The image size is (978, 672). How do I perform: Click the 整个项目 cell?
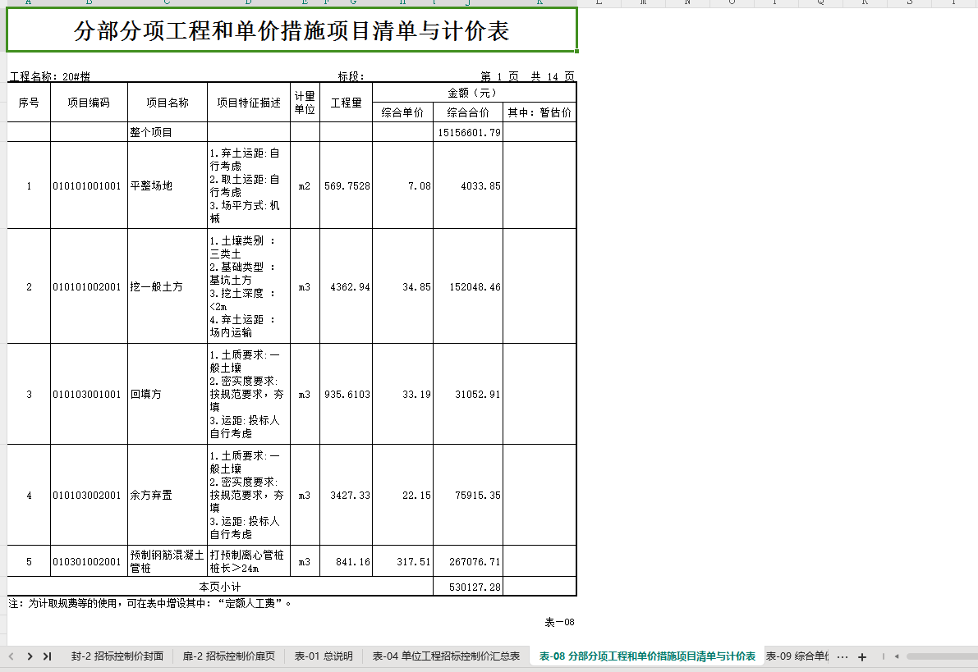click(x=168, y=132)
